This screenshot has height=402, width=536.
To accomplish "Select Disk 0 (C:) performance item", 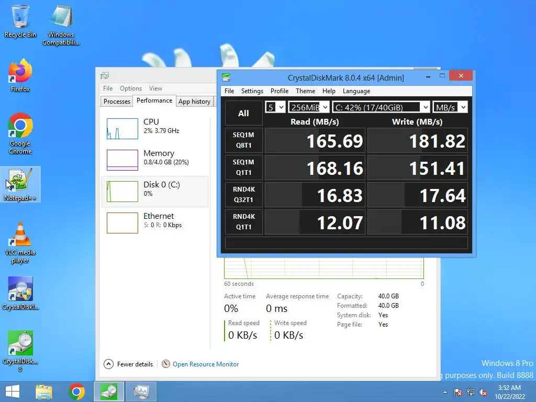I will [x=155, y=192].
